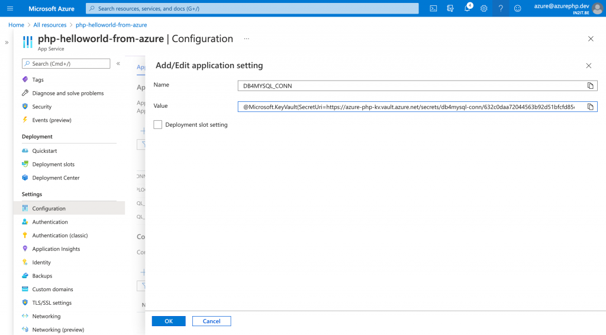Click the Deployment Center cube icon
Screen dimensions: 606x335
pyautogui.click(x=25, y=178)
